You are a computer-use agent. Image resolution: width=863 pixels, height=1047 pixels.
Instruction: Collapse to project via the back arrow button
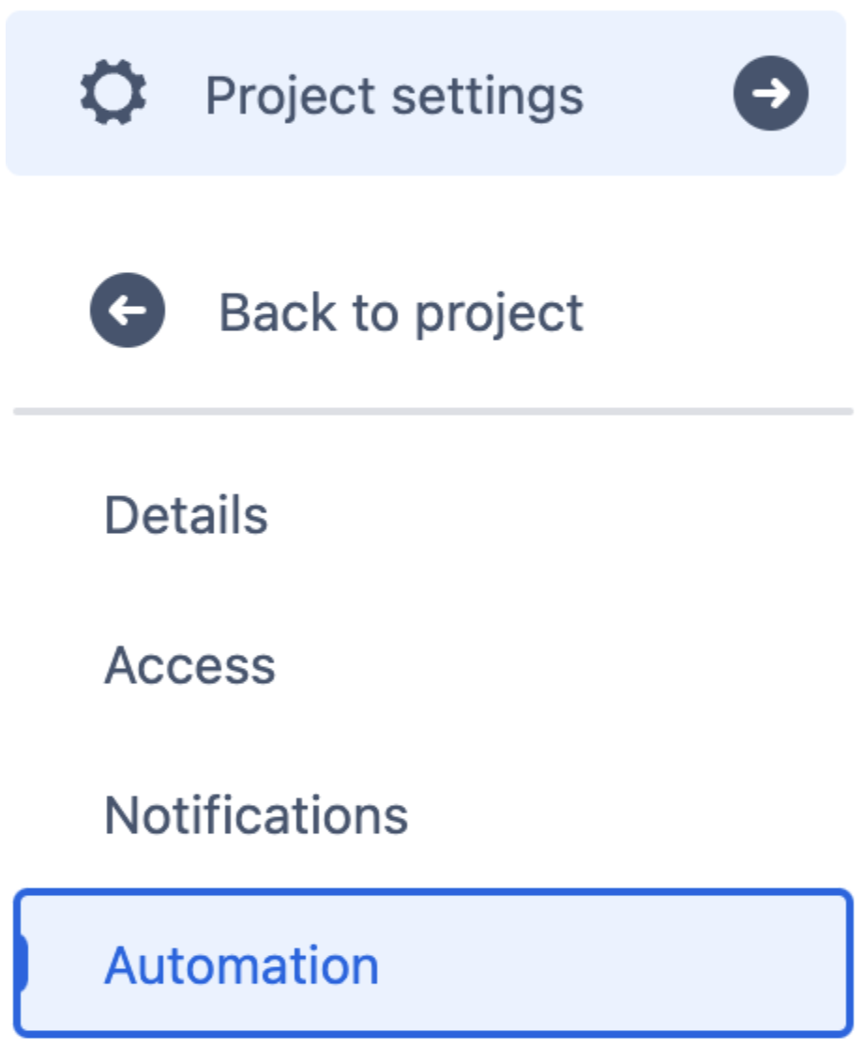point(128,311)
